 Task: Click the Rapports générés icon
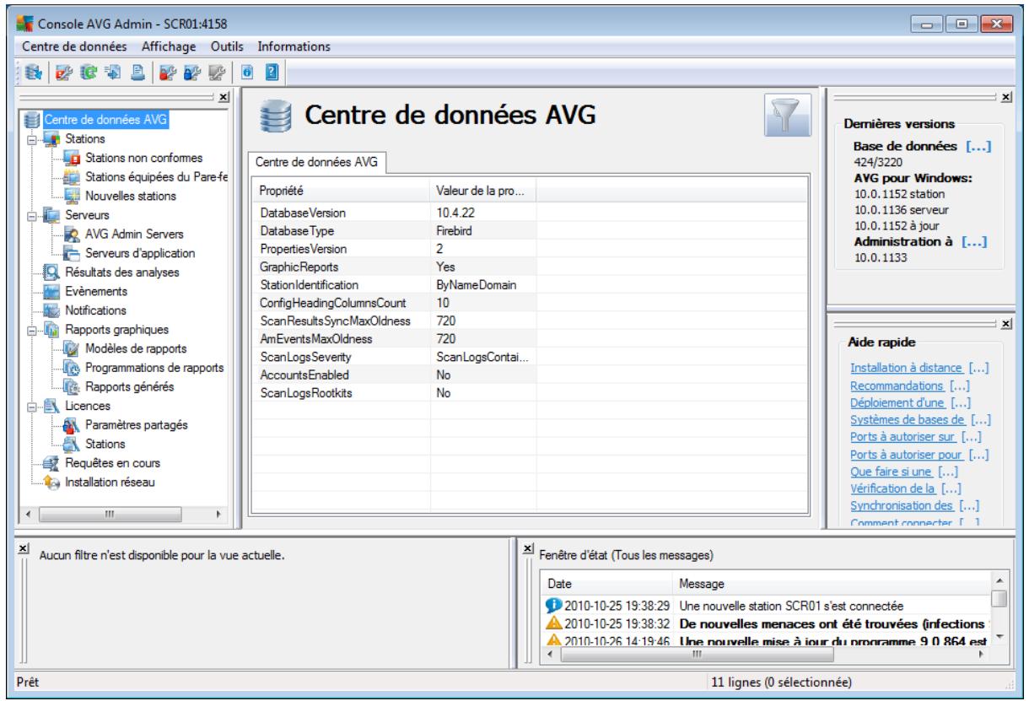click(x=71, y=387)
